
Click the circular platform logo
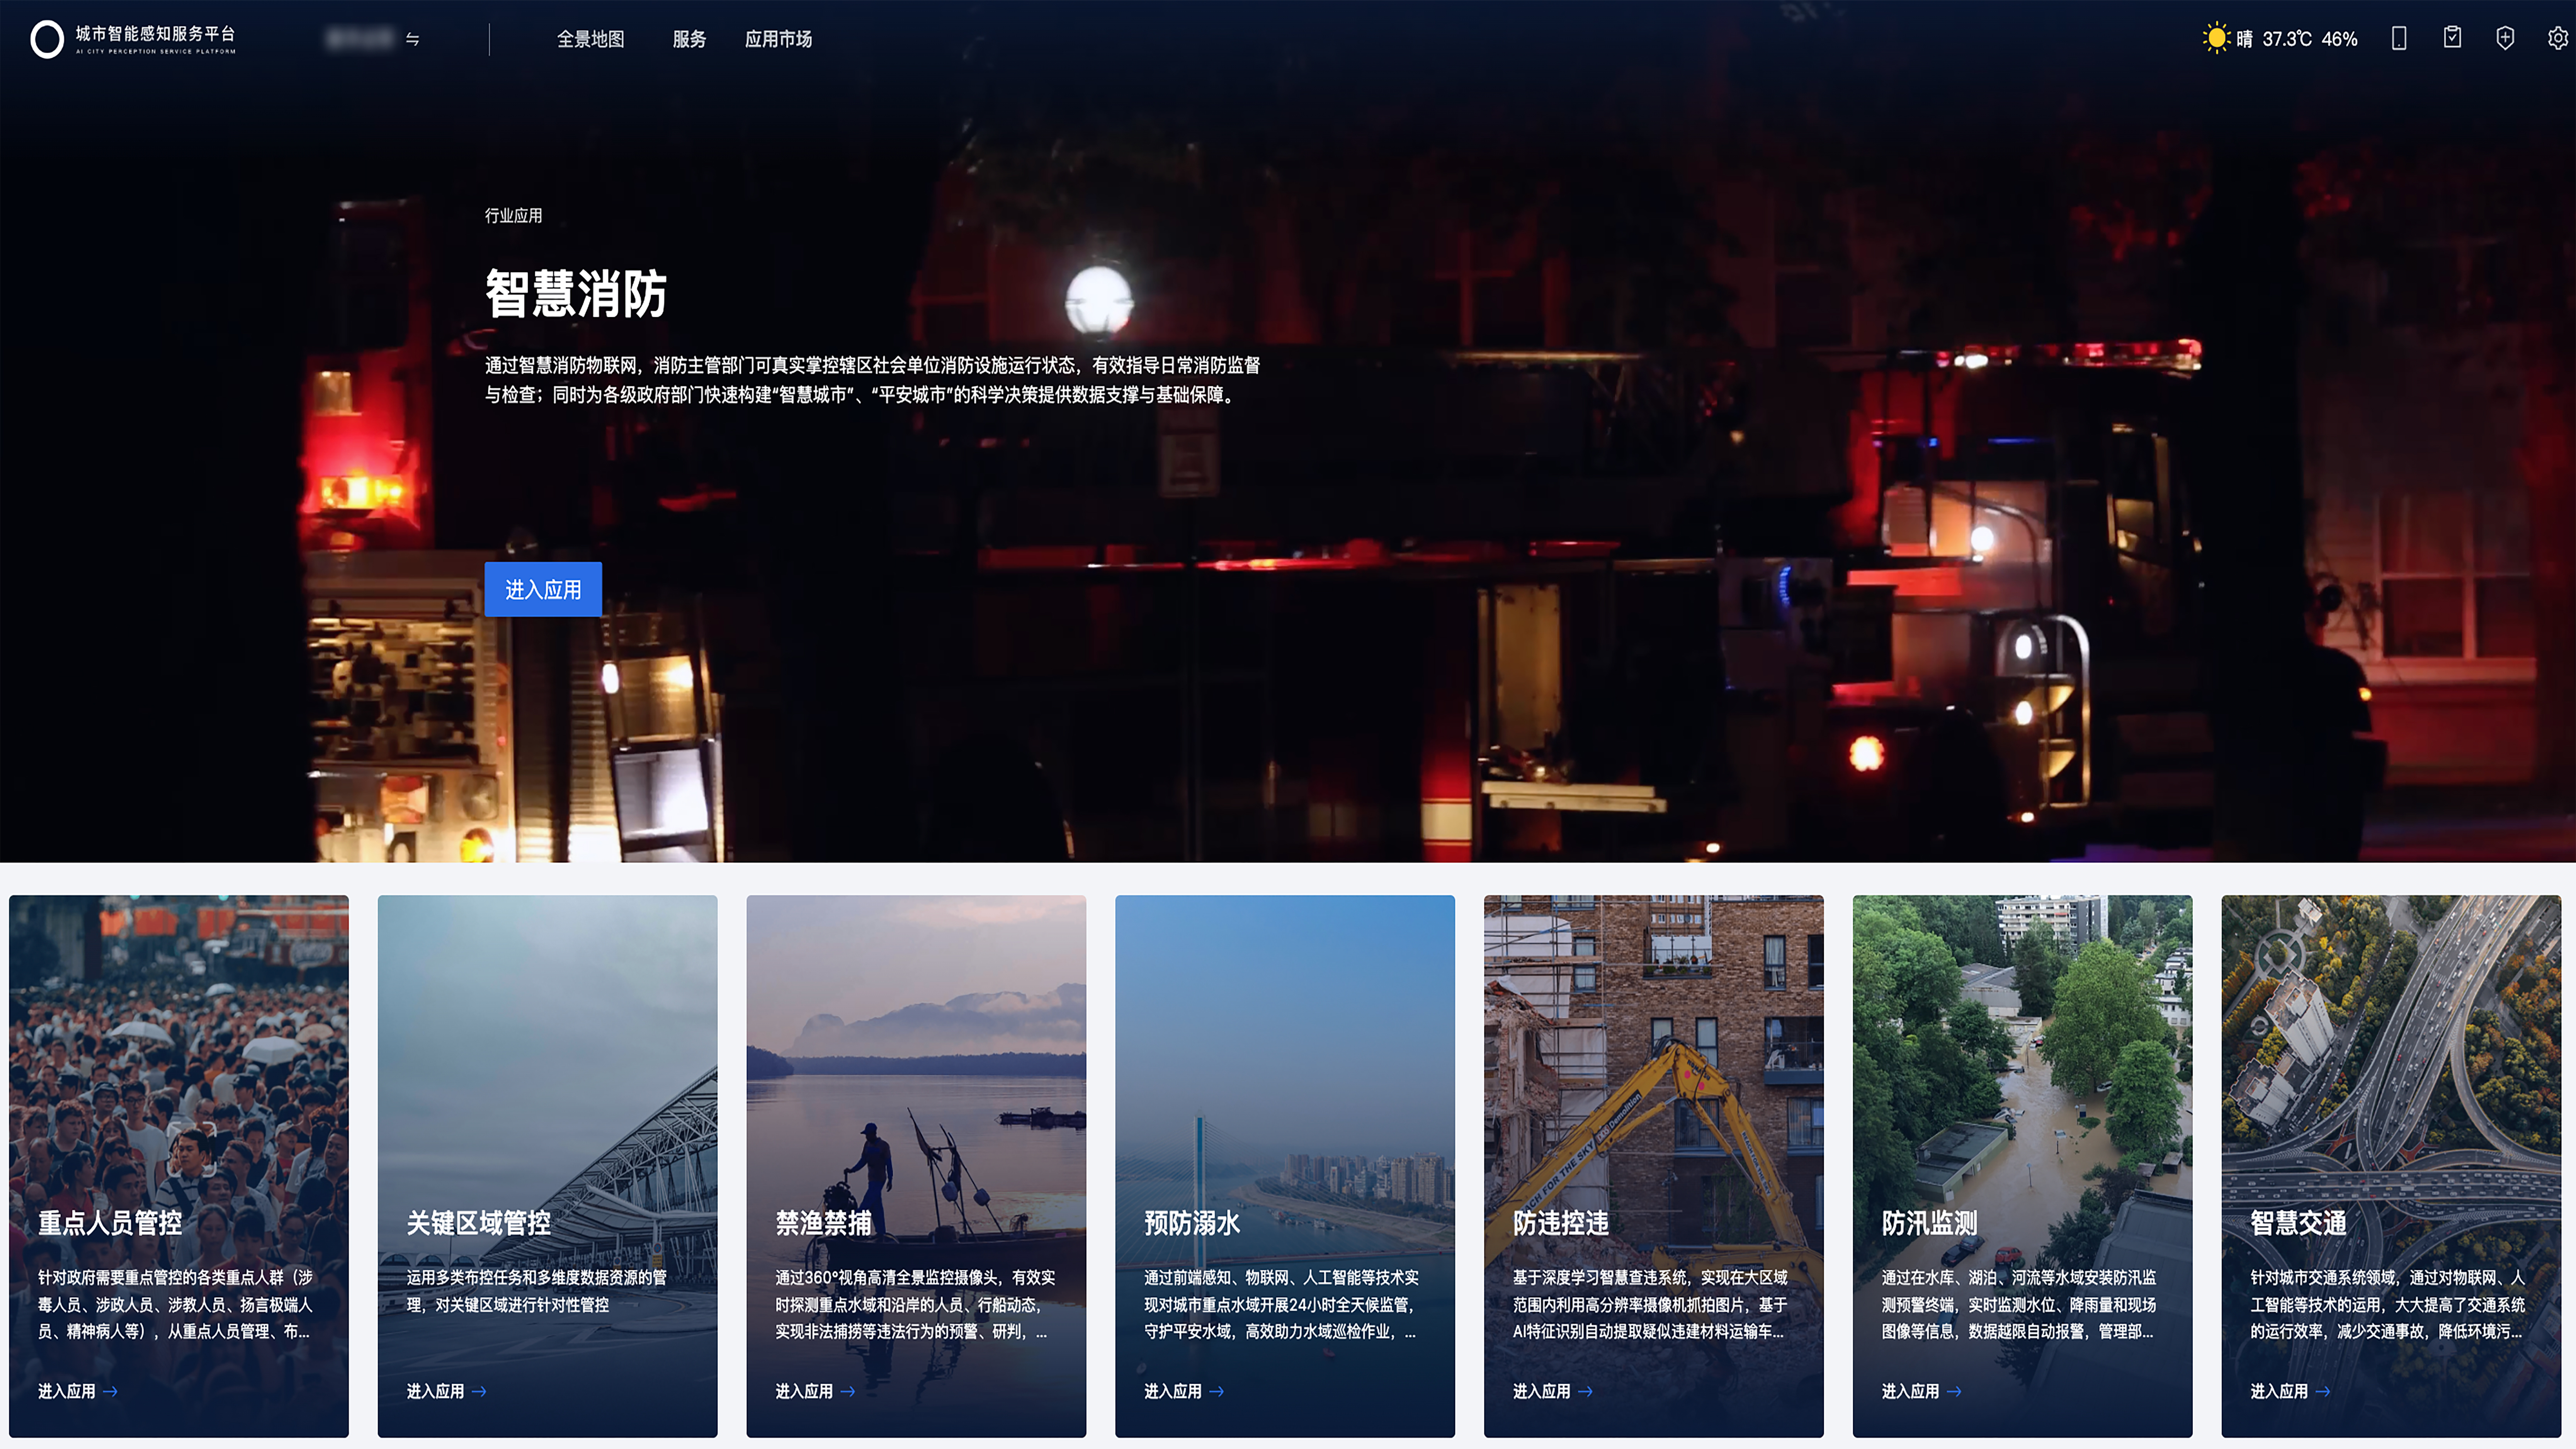tap(47, 39)
